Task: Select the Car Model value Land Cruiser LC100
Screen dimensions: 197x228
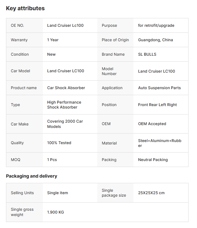Action: coord(65,71)
